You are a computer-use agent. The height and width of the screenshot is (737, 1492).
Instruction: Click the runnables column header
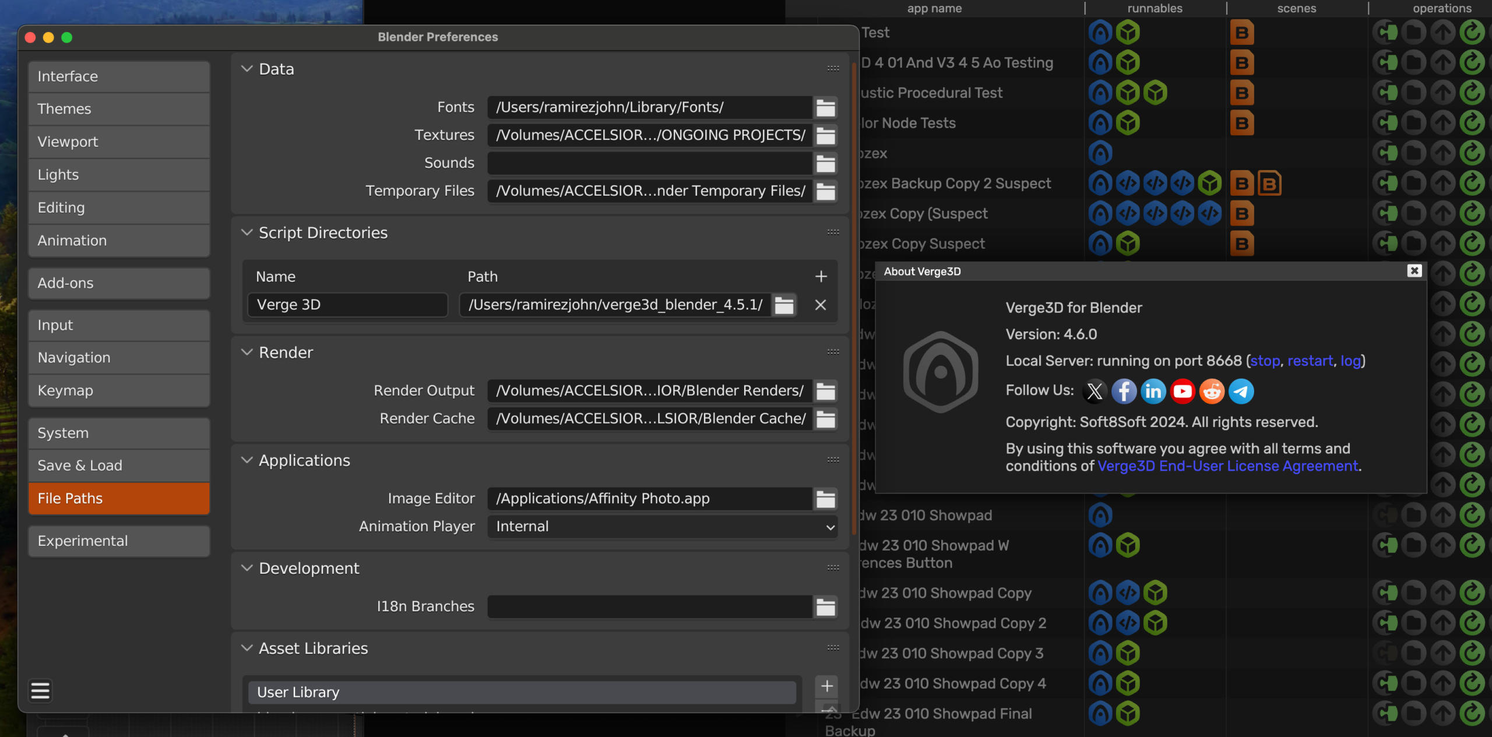(x=1155, y=8)
